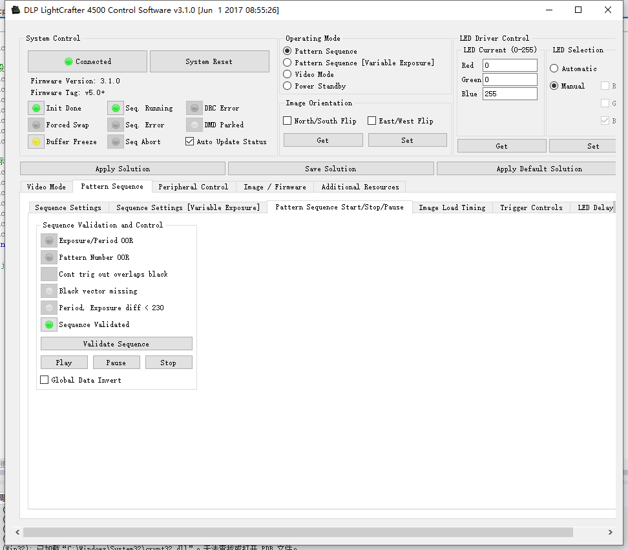Open Additional Resources tab
The image size is (628, 550).
(x=360, y=187)
